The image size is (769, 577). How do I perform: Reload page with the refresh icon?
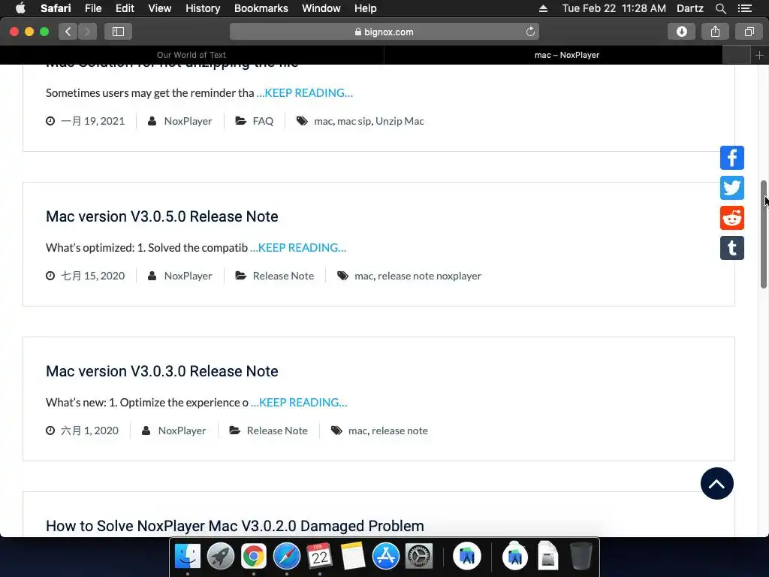530,32
